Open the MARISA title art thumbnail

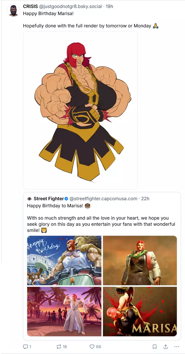click(x=140, y=312)
